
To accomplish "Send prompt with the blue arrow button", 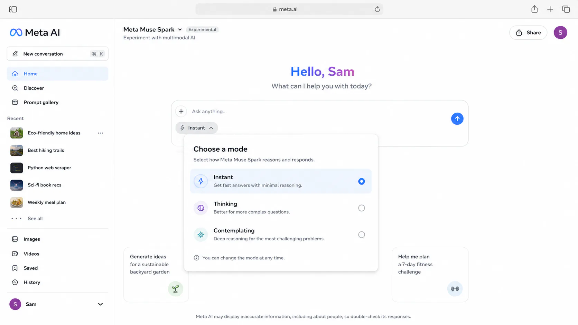I will click(457, 119).
